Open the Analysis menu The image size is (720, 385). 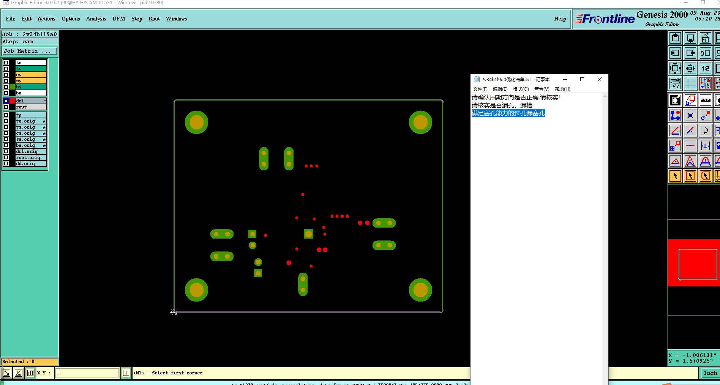96,19
